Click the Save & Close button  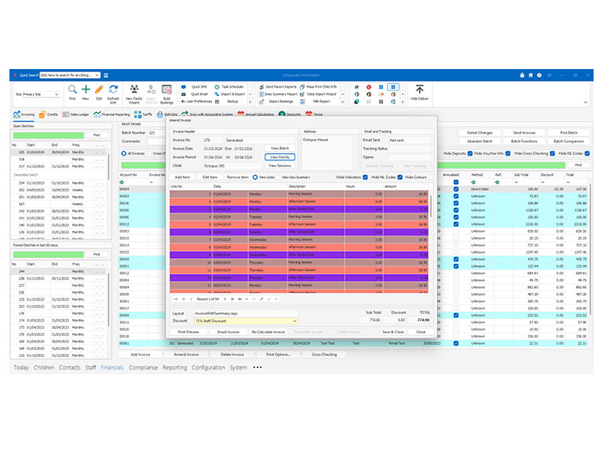[x=393, y=332]
